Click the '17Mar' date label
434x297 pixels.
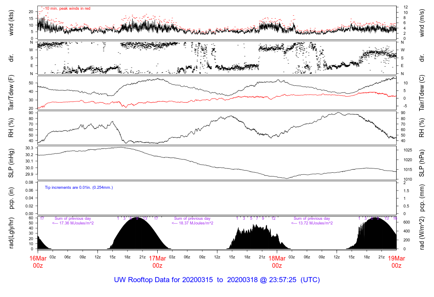click(x=158, y=258)
